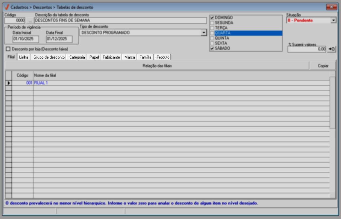
Task: Close the Tabelas de desconto window
Action: (331, 7)
